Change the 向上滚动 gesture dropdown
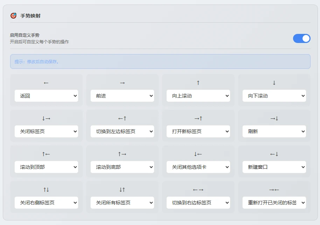This screenshot has height=225, width=320. pyautogui.click(x=198, y=95)
